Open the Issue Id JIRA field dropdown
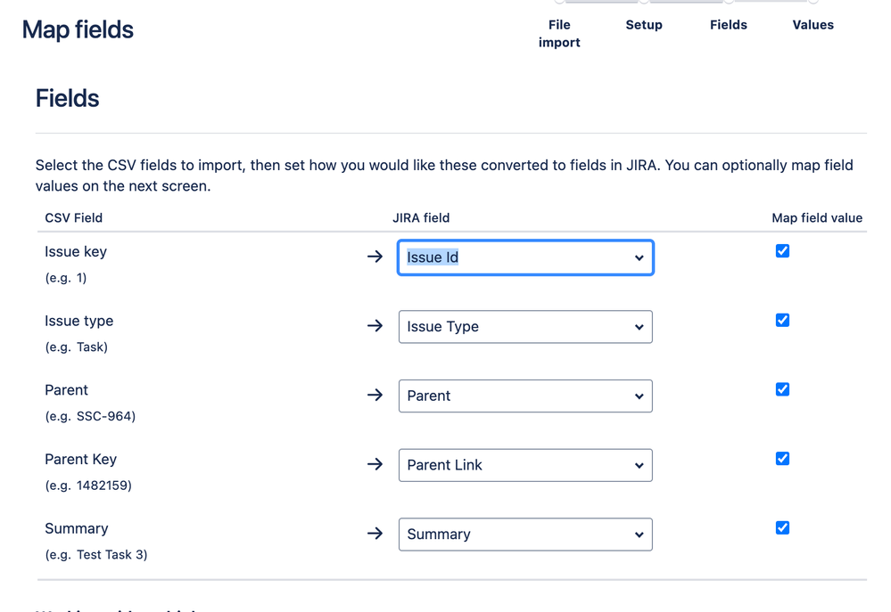 click(x=525, y=257)
